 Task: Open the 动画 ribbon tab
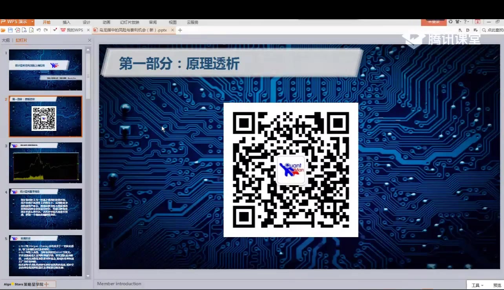(x=106, y=22)
